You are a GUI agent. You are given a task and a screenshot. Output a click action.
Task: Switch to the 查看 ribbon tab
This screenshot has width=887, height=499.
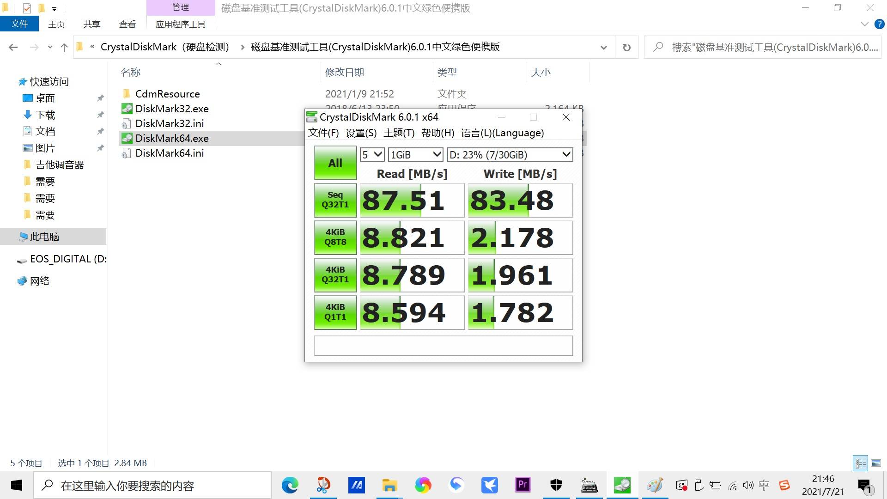click(x=127, y=24)
